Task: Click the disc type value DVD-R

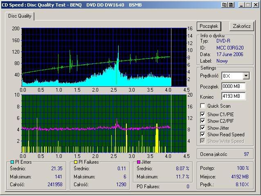Action: click(223, 41)
